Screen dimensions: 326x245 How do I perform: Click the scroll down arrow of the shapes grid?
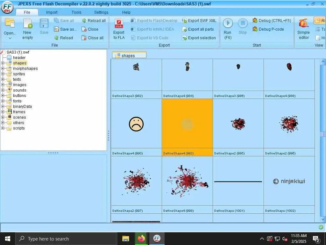click(323, 219)
